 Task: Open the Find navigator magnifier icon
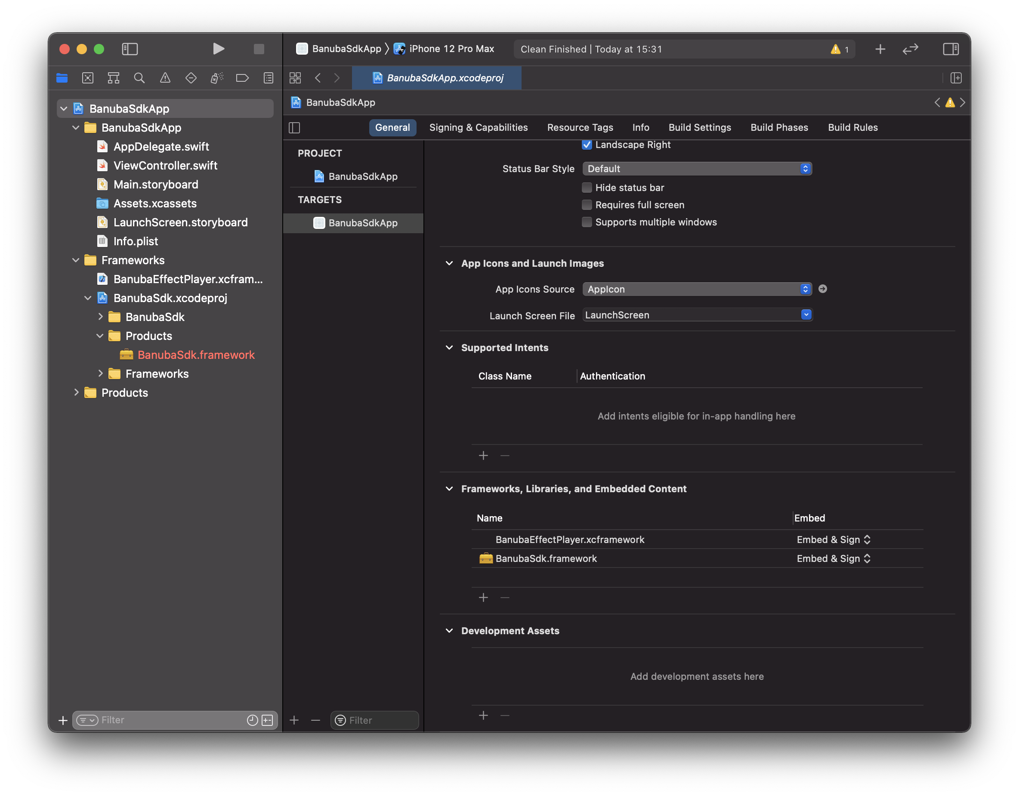click(x=139, y=78)
